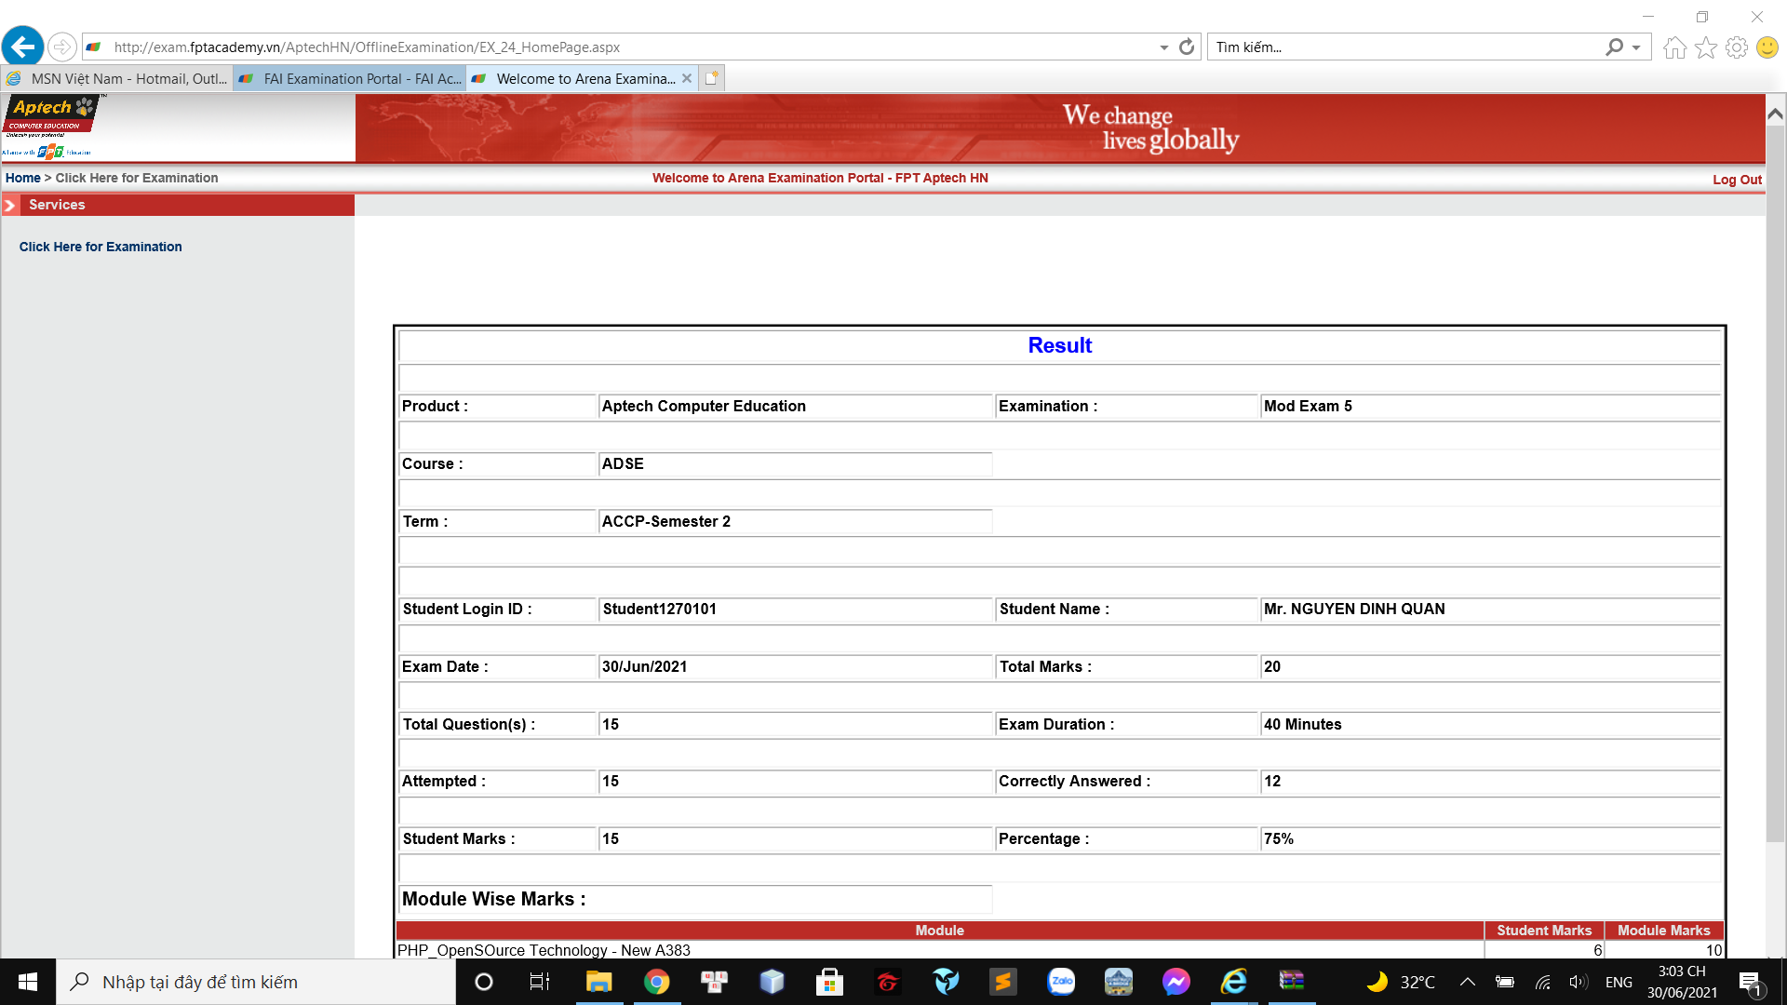Click the Result heading

click(1059, 345)
